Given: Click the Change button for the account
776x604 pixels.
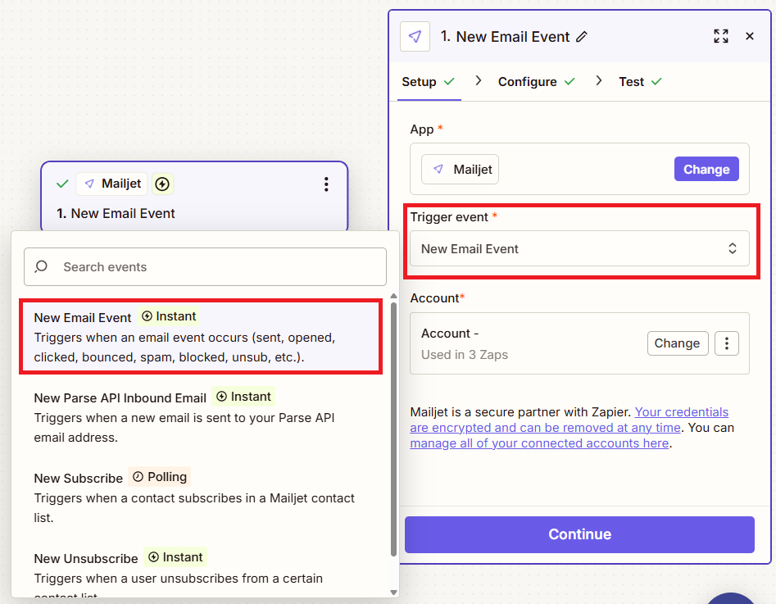Looking at the screenshot, I should pyautogui.click(x=678, y=343).
